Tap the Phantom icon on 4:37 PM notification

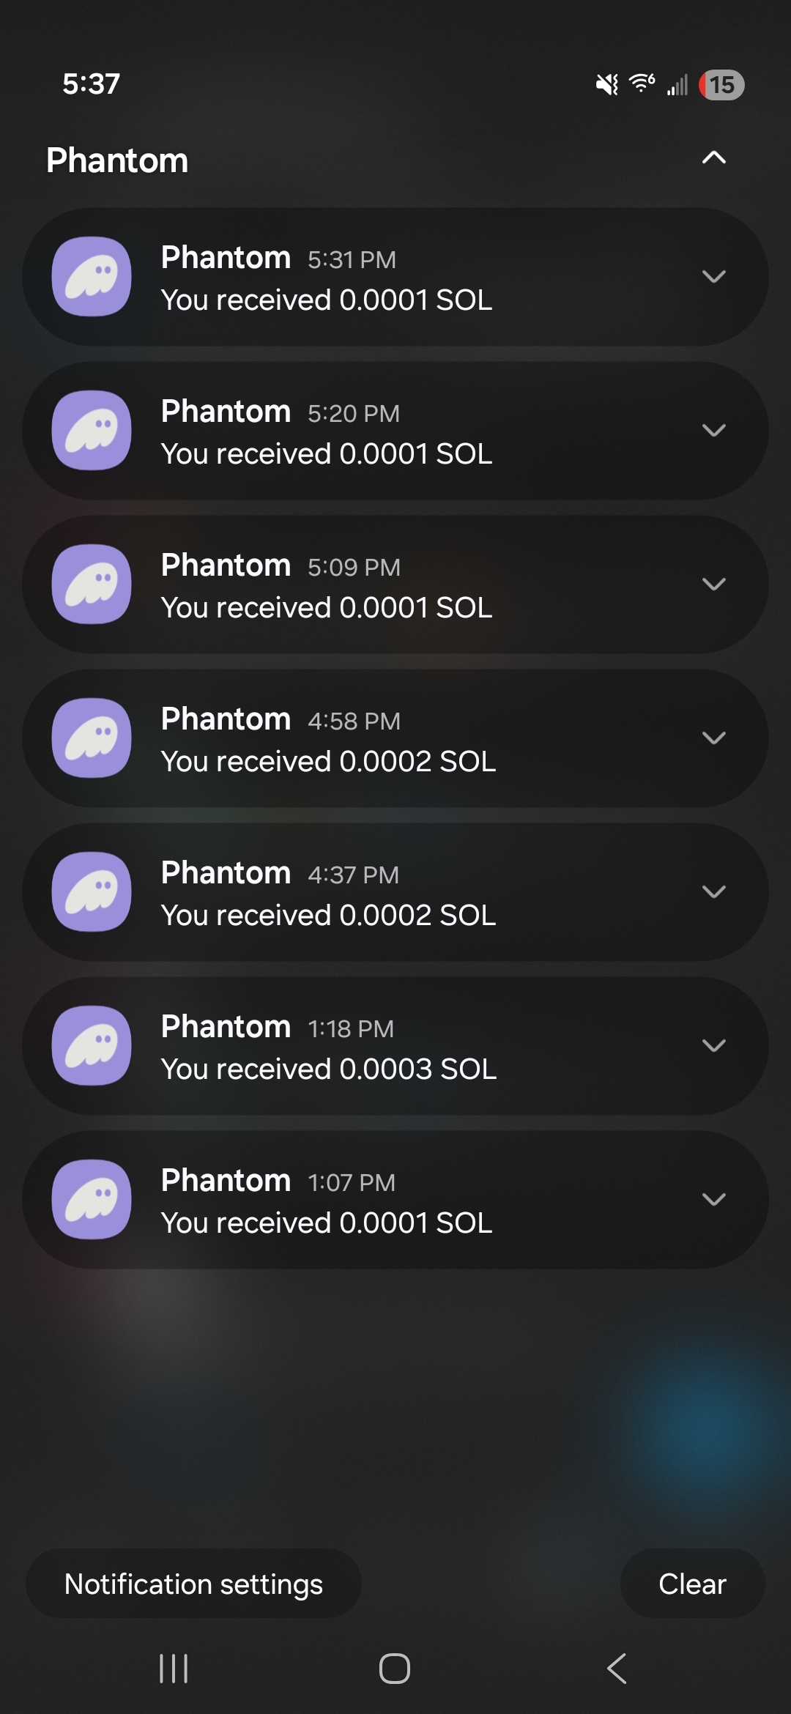pyautogui.click(x=92, y=892)
